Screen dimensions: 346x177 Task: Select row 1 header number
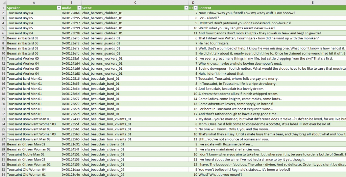[x=3, y=8]
